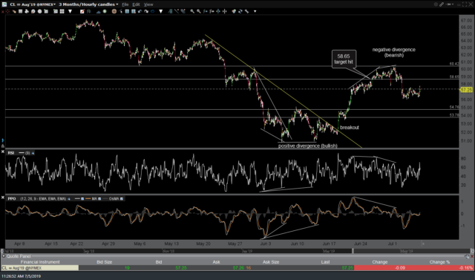
Task: Open the CL Aug'19 @NYMEX symbol dropdown
Action: pyautogui.click(x=33, y=4)
